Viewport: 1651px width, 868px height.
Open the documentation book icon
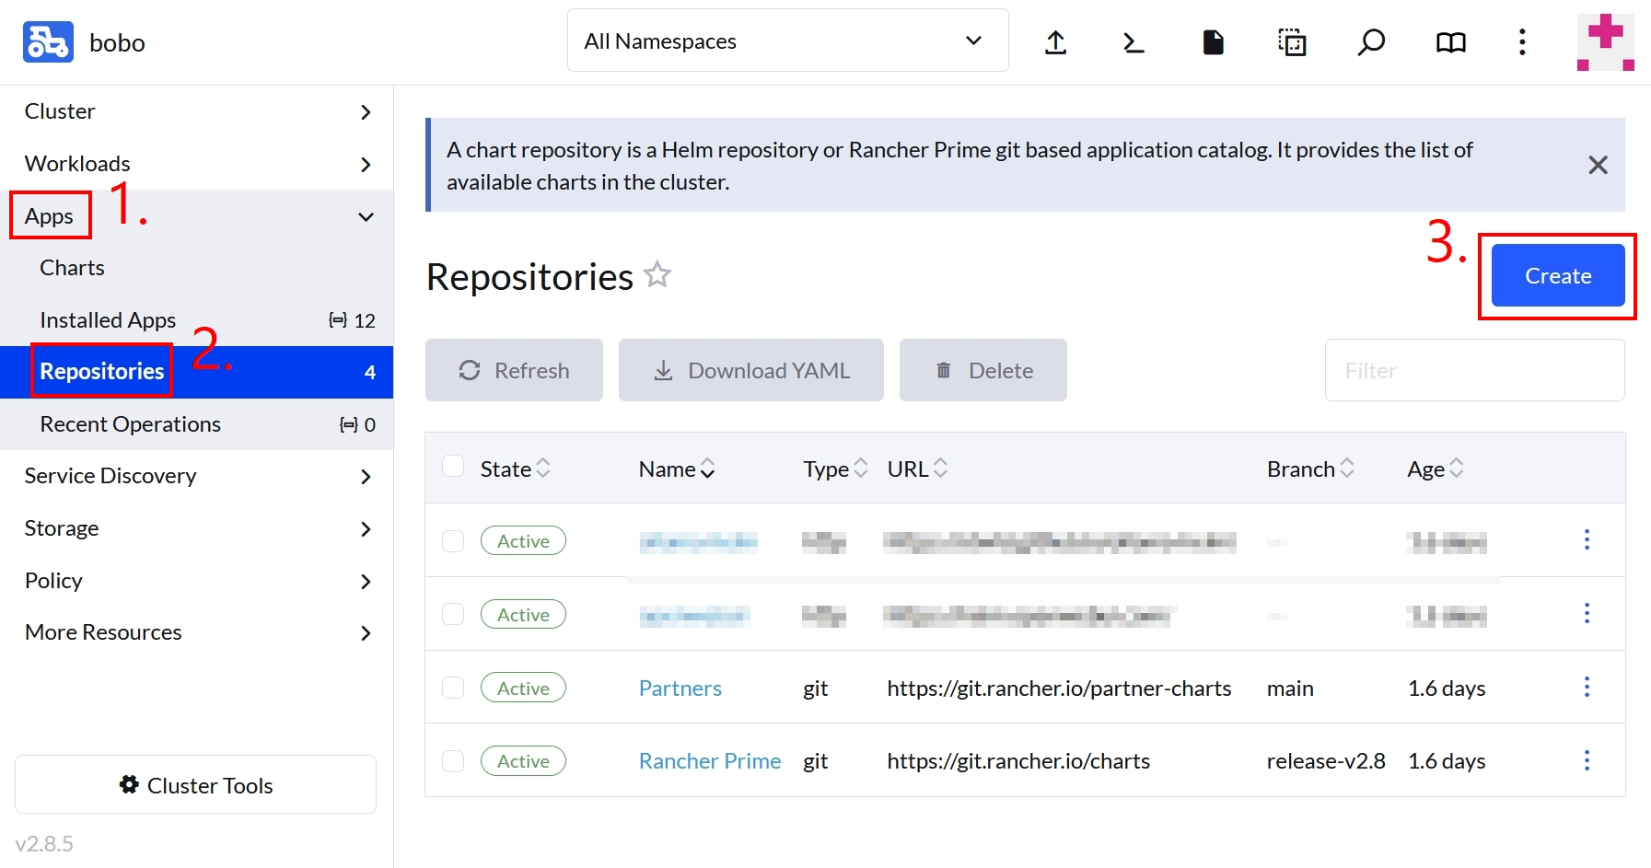[1451, 42]
